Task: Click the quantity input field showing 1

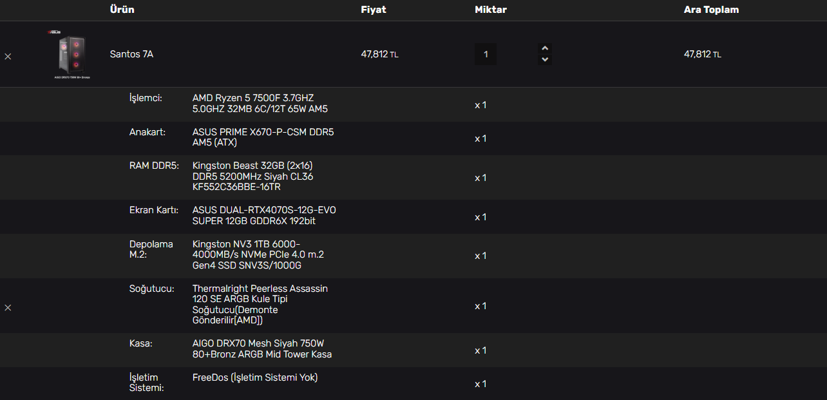Action: [x=486, y=55]
